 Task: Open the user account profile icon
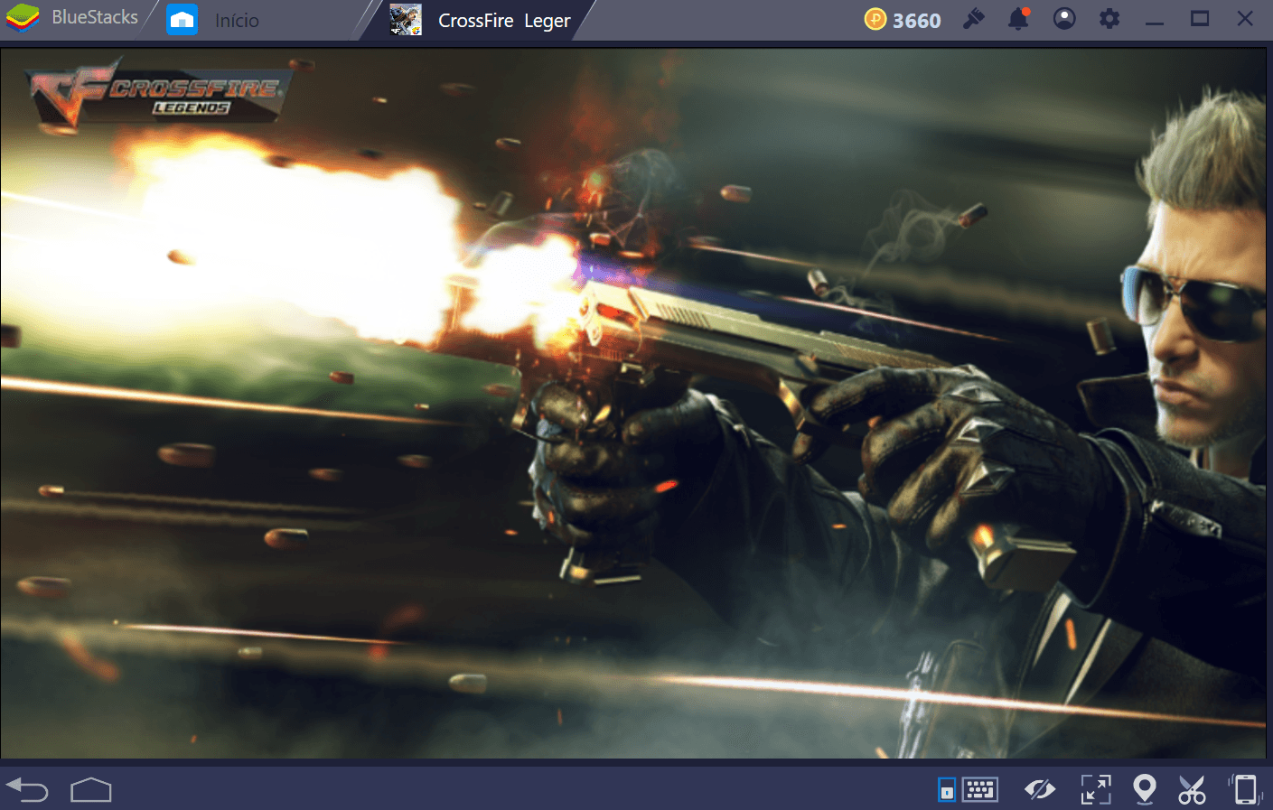(x=1064, y=18)
